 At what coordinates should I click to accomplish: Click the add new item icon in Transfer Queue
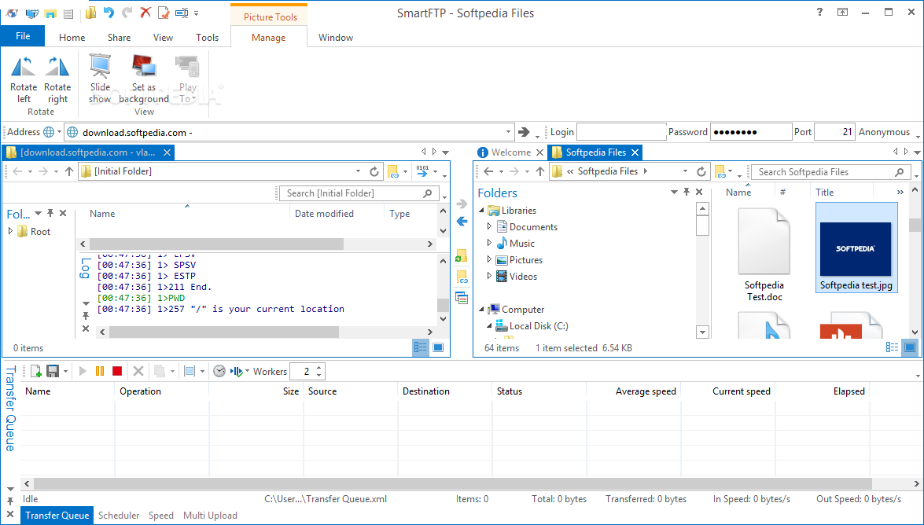pyautogui.click(x=35, y=371)
